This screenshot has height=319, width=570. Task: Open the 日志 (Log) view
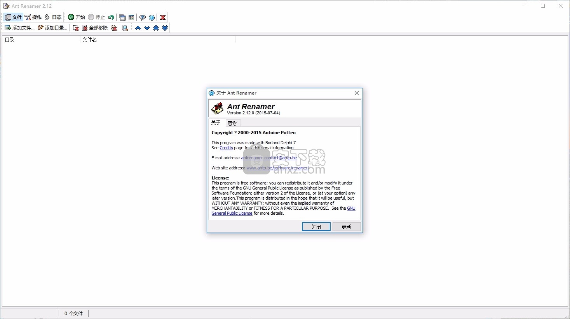pos(53,17)
